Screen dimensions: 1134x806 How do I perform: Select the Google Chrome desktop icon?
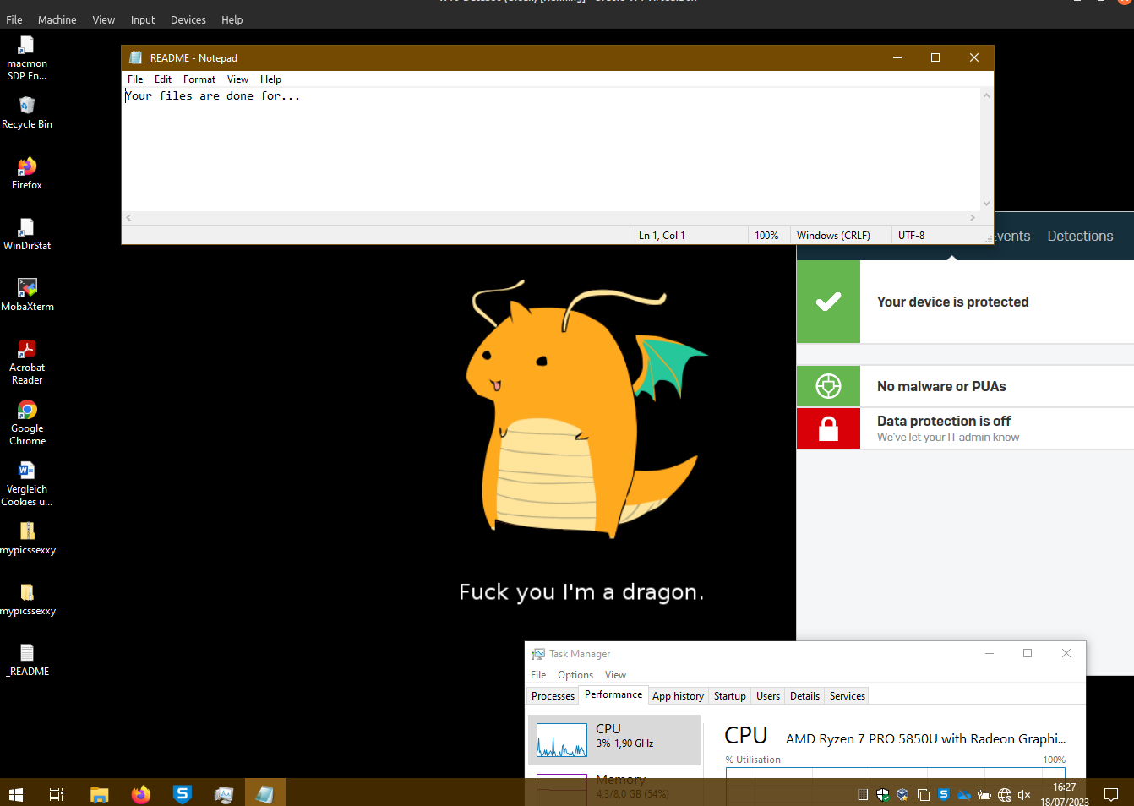coord(27,422)
